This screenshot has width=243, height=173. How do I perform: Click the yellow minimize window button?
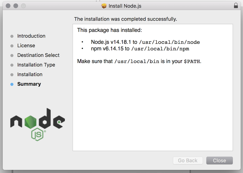point(16,6)
